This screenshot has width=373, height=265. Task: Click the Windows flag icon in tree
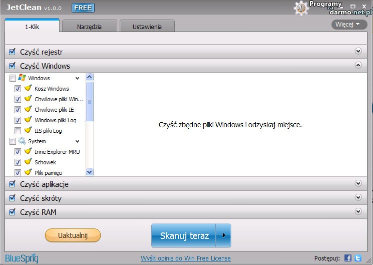click(x=22, y=78)
